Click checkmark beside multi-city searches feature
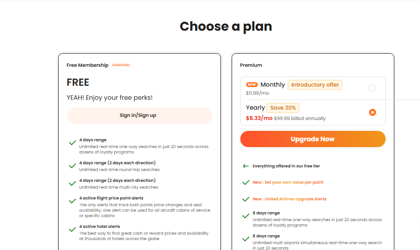This screenshot has height=250, width=420. [x=72, y=183]
